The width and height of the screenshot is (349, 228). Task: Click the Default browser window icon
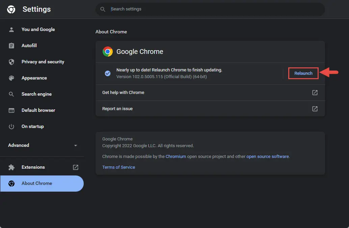click(x=11, y=110)
